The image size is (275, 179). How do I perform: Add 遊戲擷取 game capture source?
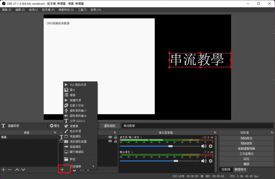[x=80, y=147]
